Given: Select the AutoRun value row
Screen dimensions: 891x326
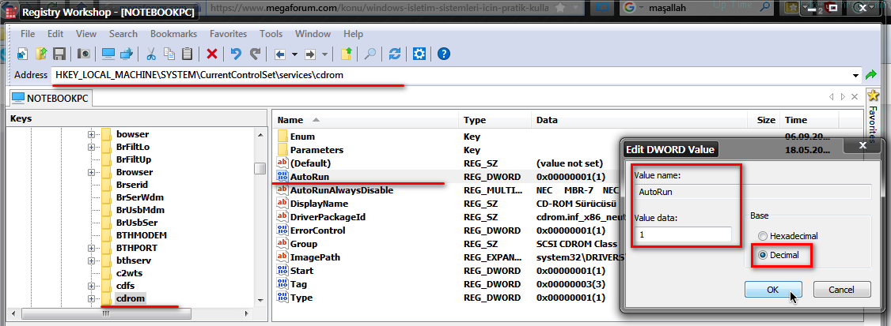Looking at the screenshot, I should pos(447,176).
